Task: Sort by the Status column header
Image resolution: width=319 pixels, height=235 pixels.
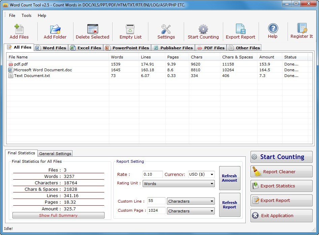Action: click(x=295, y=57)
